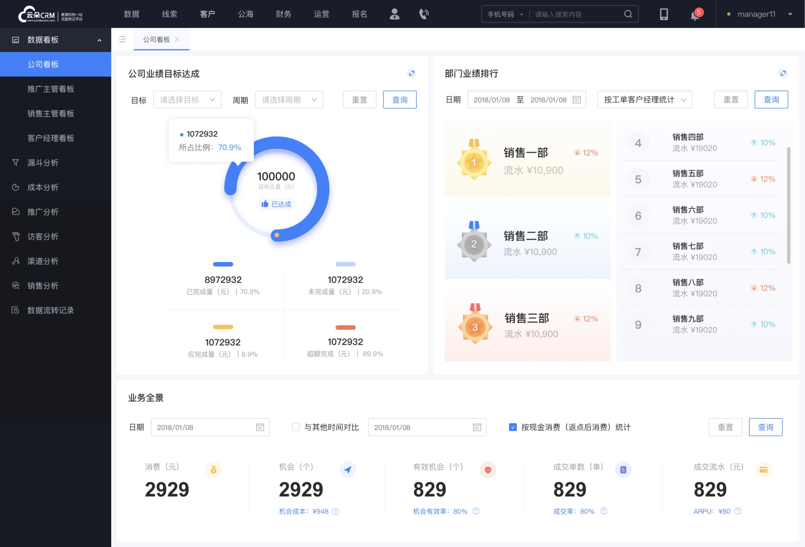This screenshot has width=805, height=547.
Task: Click the 查询 button in 业务全景 section
Action: point(765,427)
